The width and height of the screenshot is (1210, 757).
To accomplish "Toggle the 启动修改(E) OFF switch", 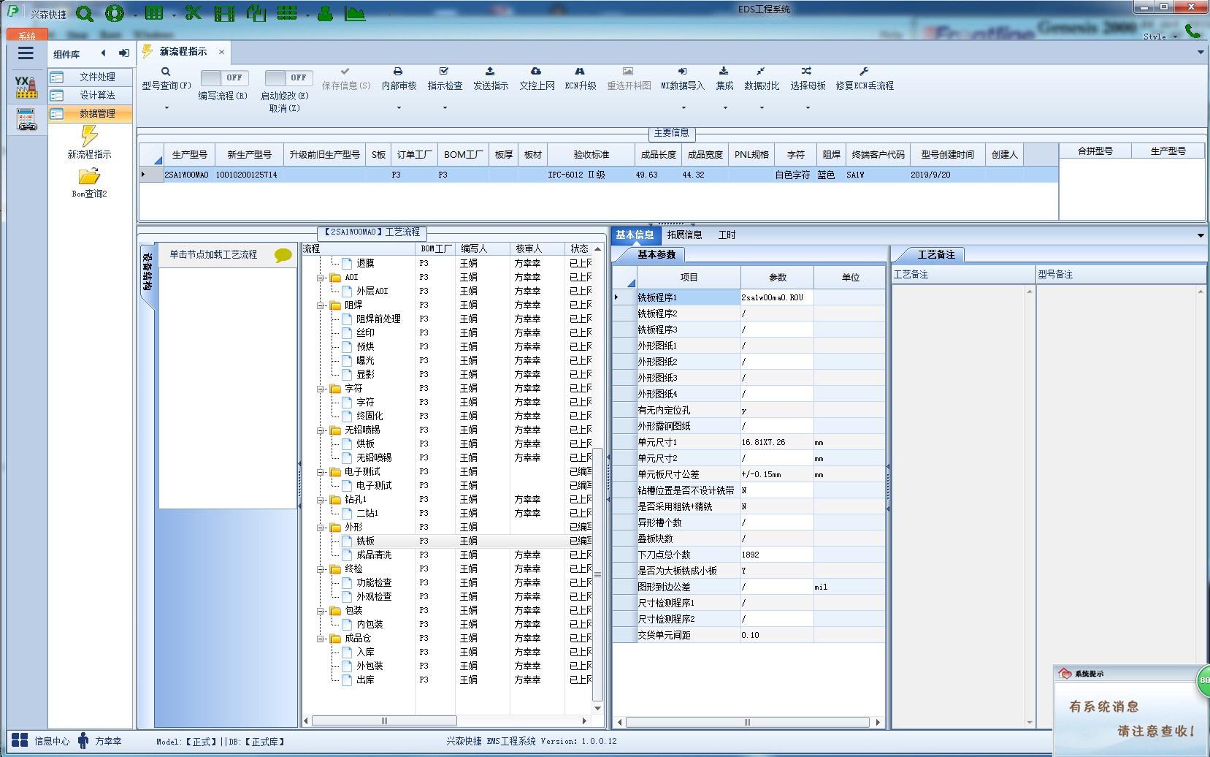I will pos(289,77).
